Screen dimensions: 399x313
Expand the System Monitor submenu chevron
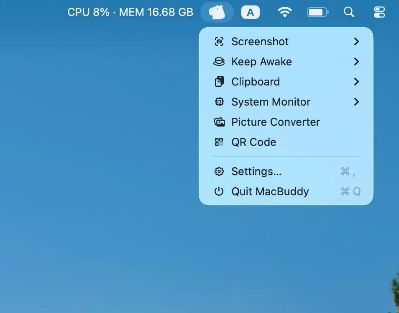point(356,102)
